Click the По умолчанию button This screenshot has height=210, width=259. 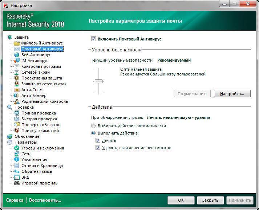coord(192,94)
